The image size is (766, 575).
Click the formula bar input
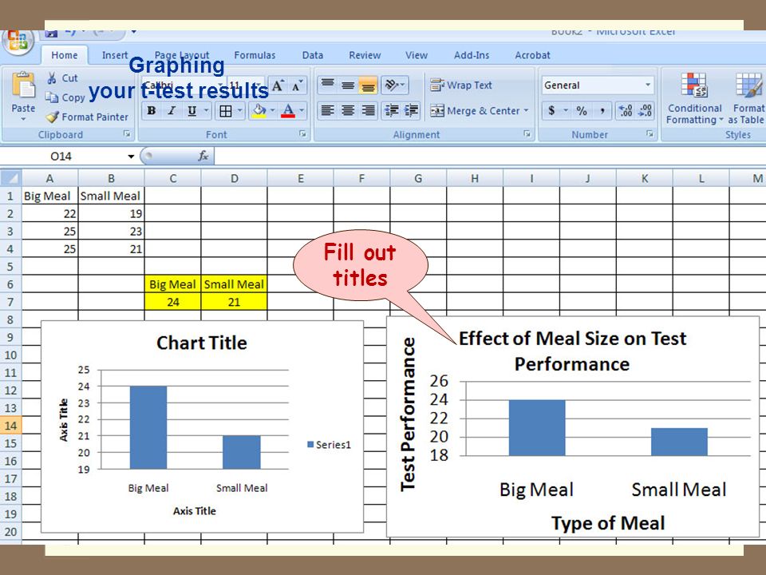[489, 157]
